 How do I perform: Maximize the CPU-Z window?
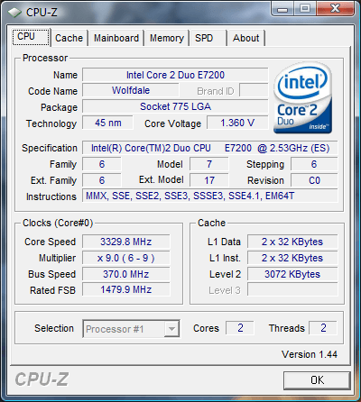coord(304,9)
